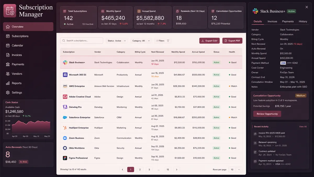314x177 pixels.
Task: Click the Datadog Pro logo icon
Action: click(65, 107)
